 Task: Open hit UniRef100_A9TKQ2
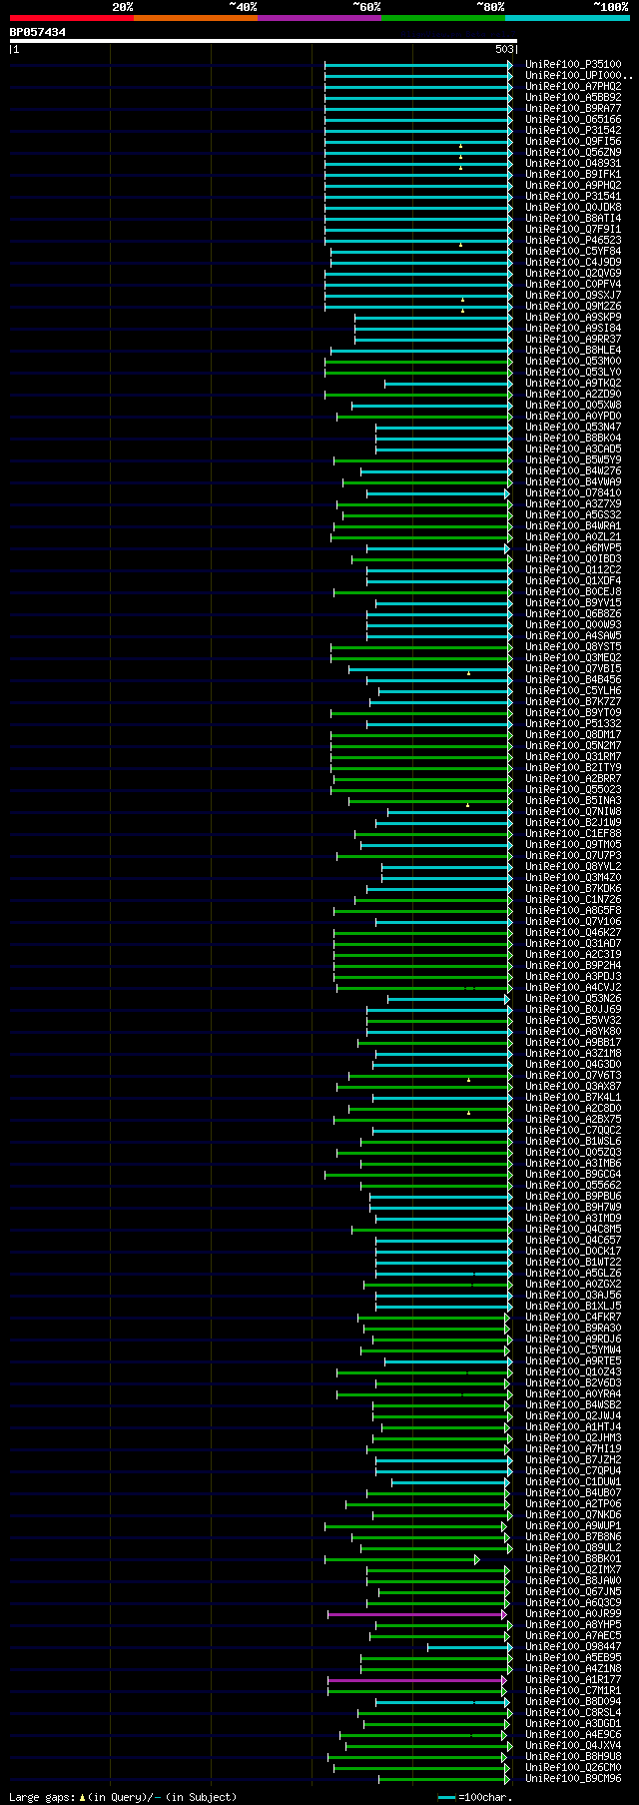pos(573,384)
